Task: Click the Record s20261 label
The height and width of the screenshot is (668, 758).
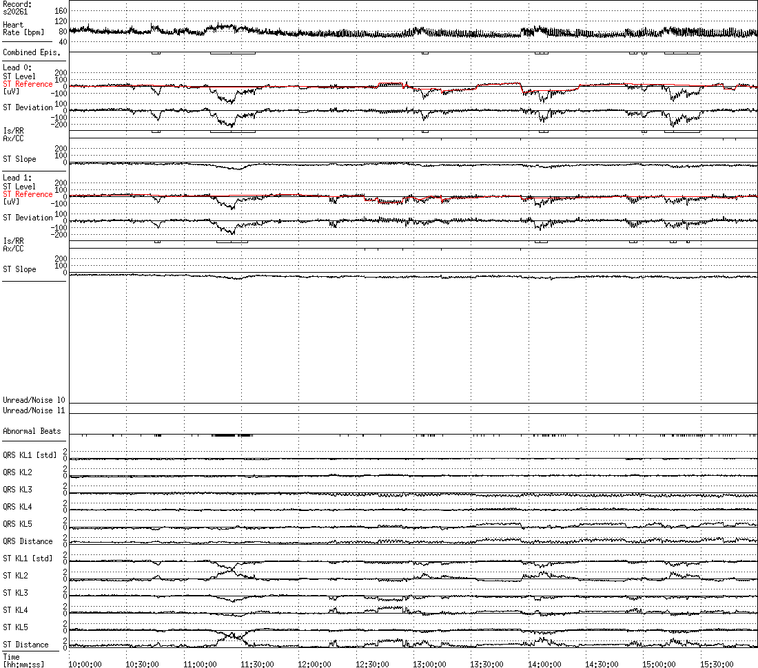Action: pos(17,8)
